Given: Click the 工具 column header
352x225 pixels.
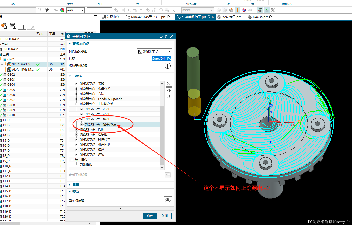Looking at the screenshot, I should pyautogui.click(x=52, y=34).
